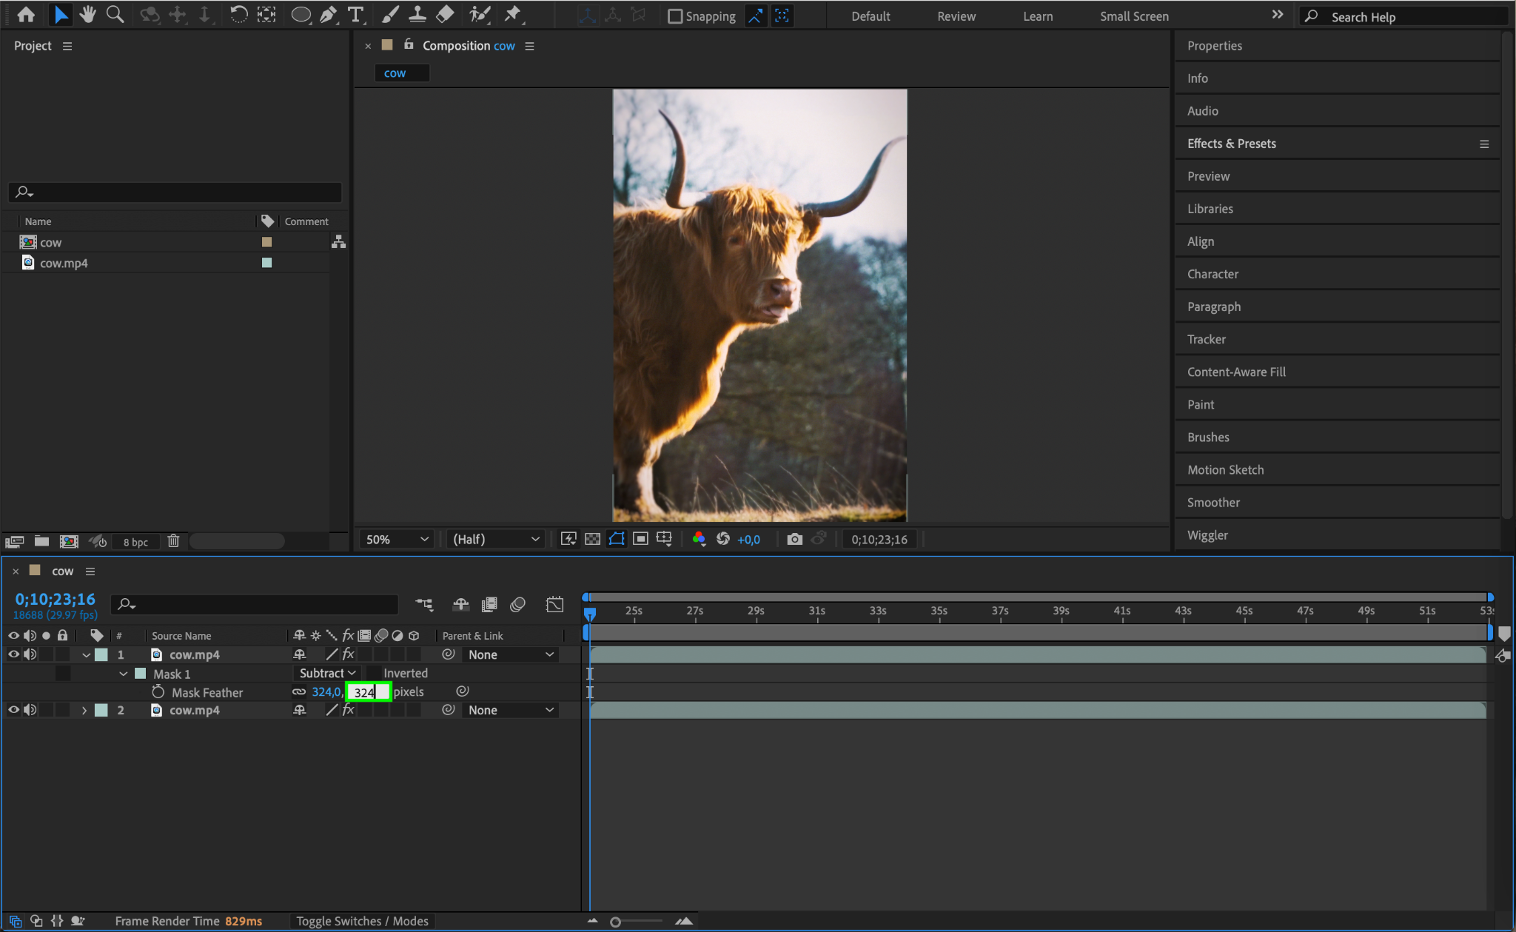Viewport: 1516px width, 932px height.
Task: Select the Puppet Pin tool
Action: (512, 15)
